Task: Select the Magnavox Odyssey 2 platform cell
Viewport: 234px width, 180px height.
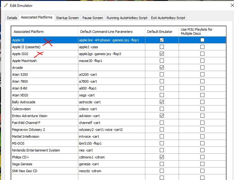Action: 45,130
